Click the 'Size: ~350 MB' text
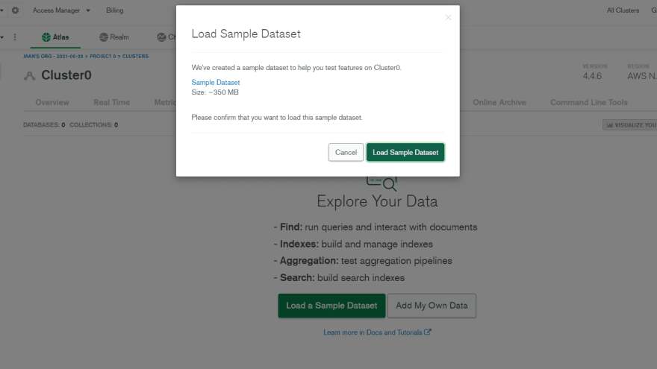The height and width of the screenshot is (369, 657). tap(215, 92)
